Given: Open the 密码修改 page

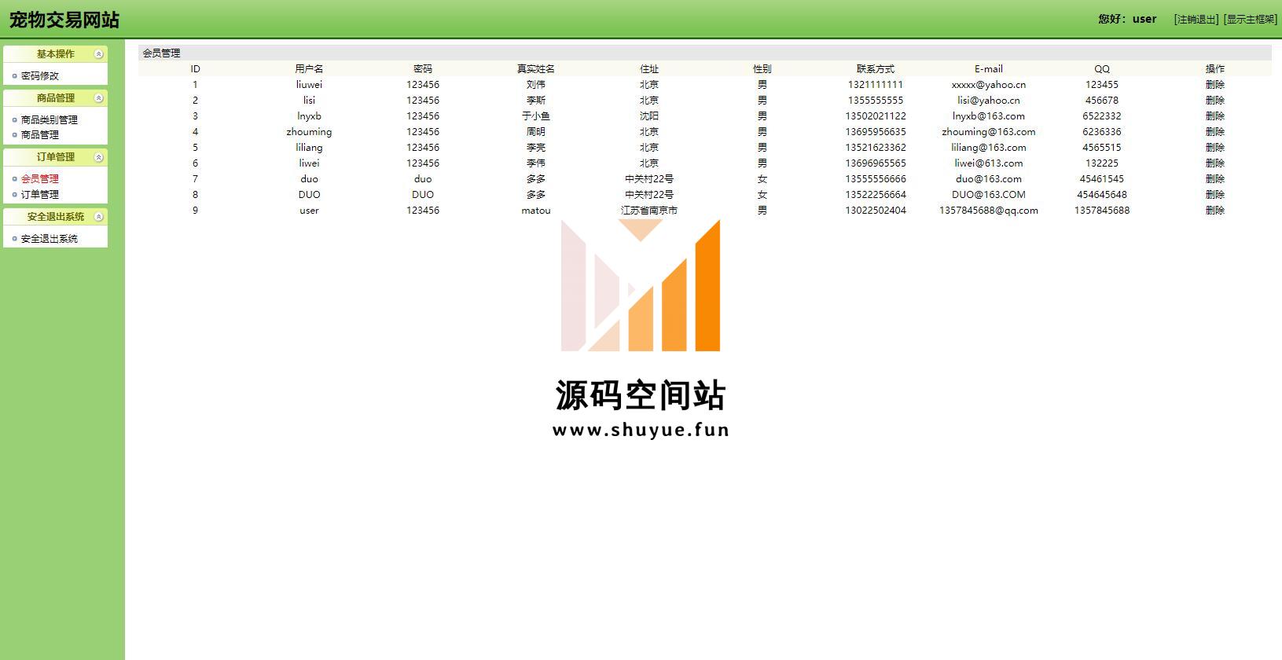Looking at the screenshot, I should coord(40,76).
